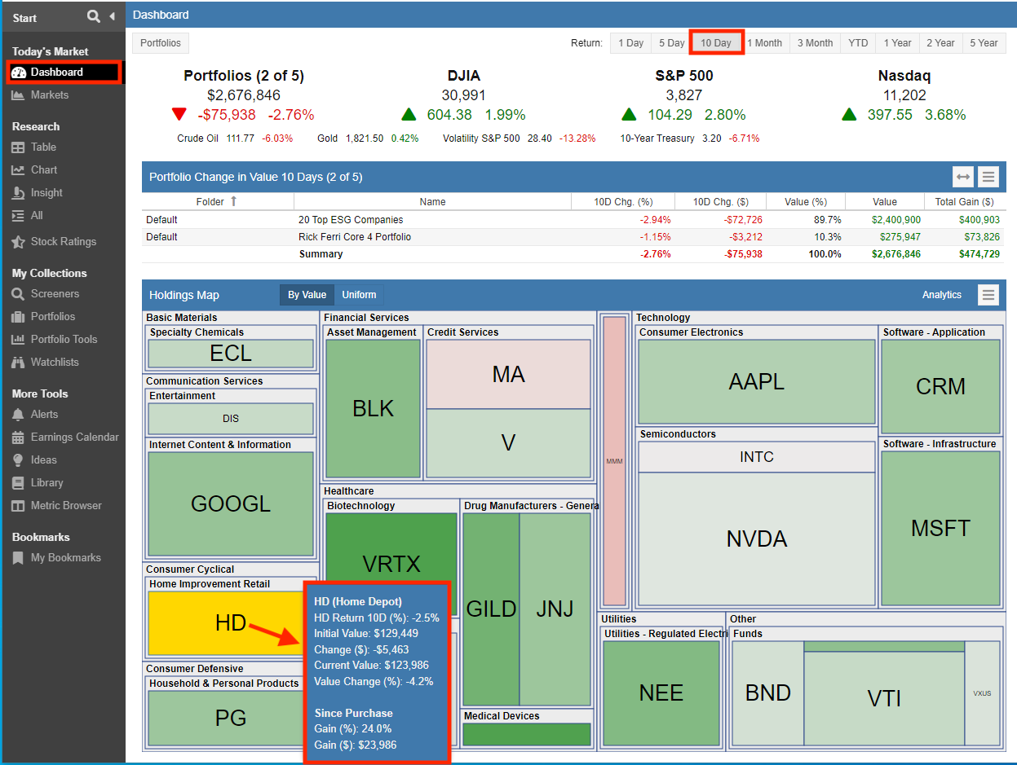Open the Portfolio Change panel hamburger menu
Viewport: 1017px width, 765px height.
(x=988, y=177)
